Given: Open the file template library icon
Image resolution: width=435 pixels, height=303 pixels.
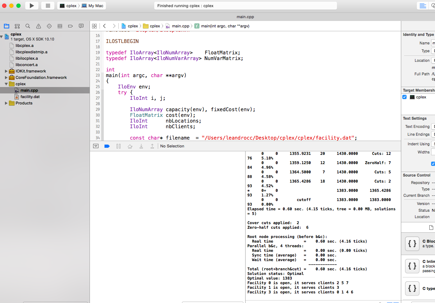Looking at the screenshot, I should click(x=431, y=227).
